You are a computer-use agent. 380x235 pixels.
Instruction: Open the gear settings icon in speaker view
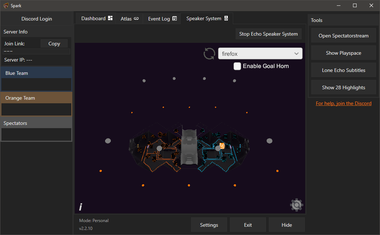(x=297, y=205)
